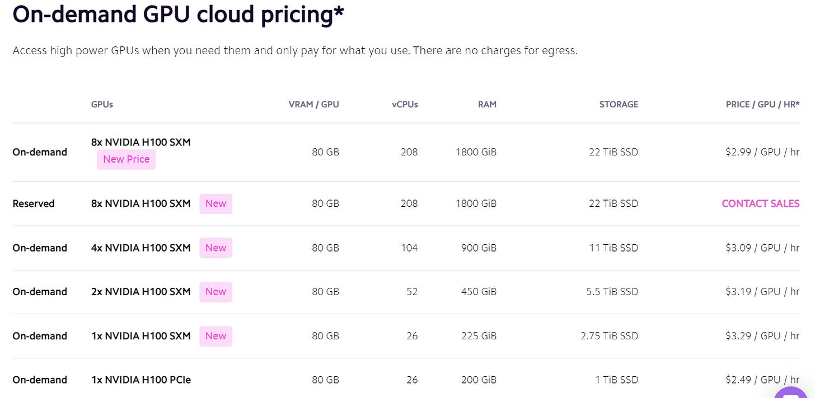Click the On-demand GPU cloud pricing heading
Image resolution: width=815 pixels, height=398 pixels.
click(x=178, y=15)
